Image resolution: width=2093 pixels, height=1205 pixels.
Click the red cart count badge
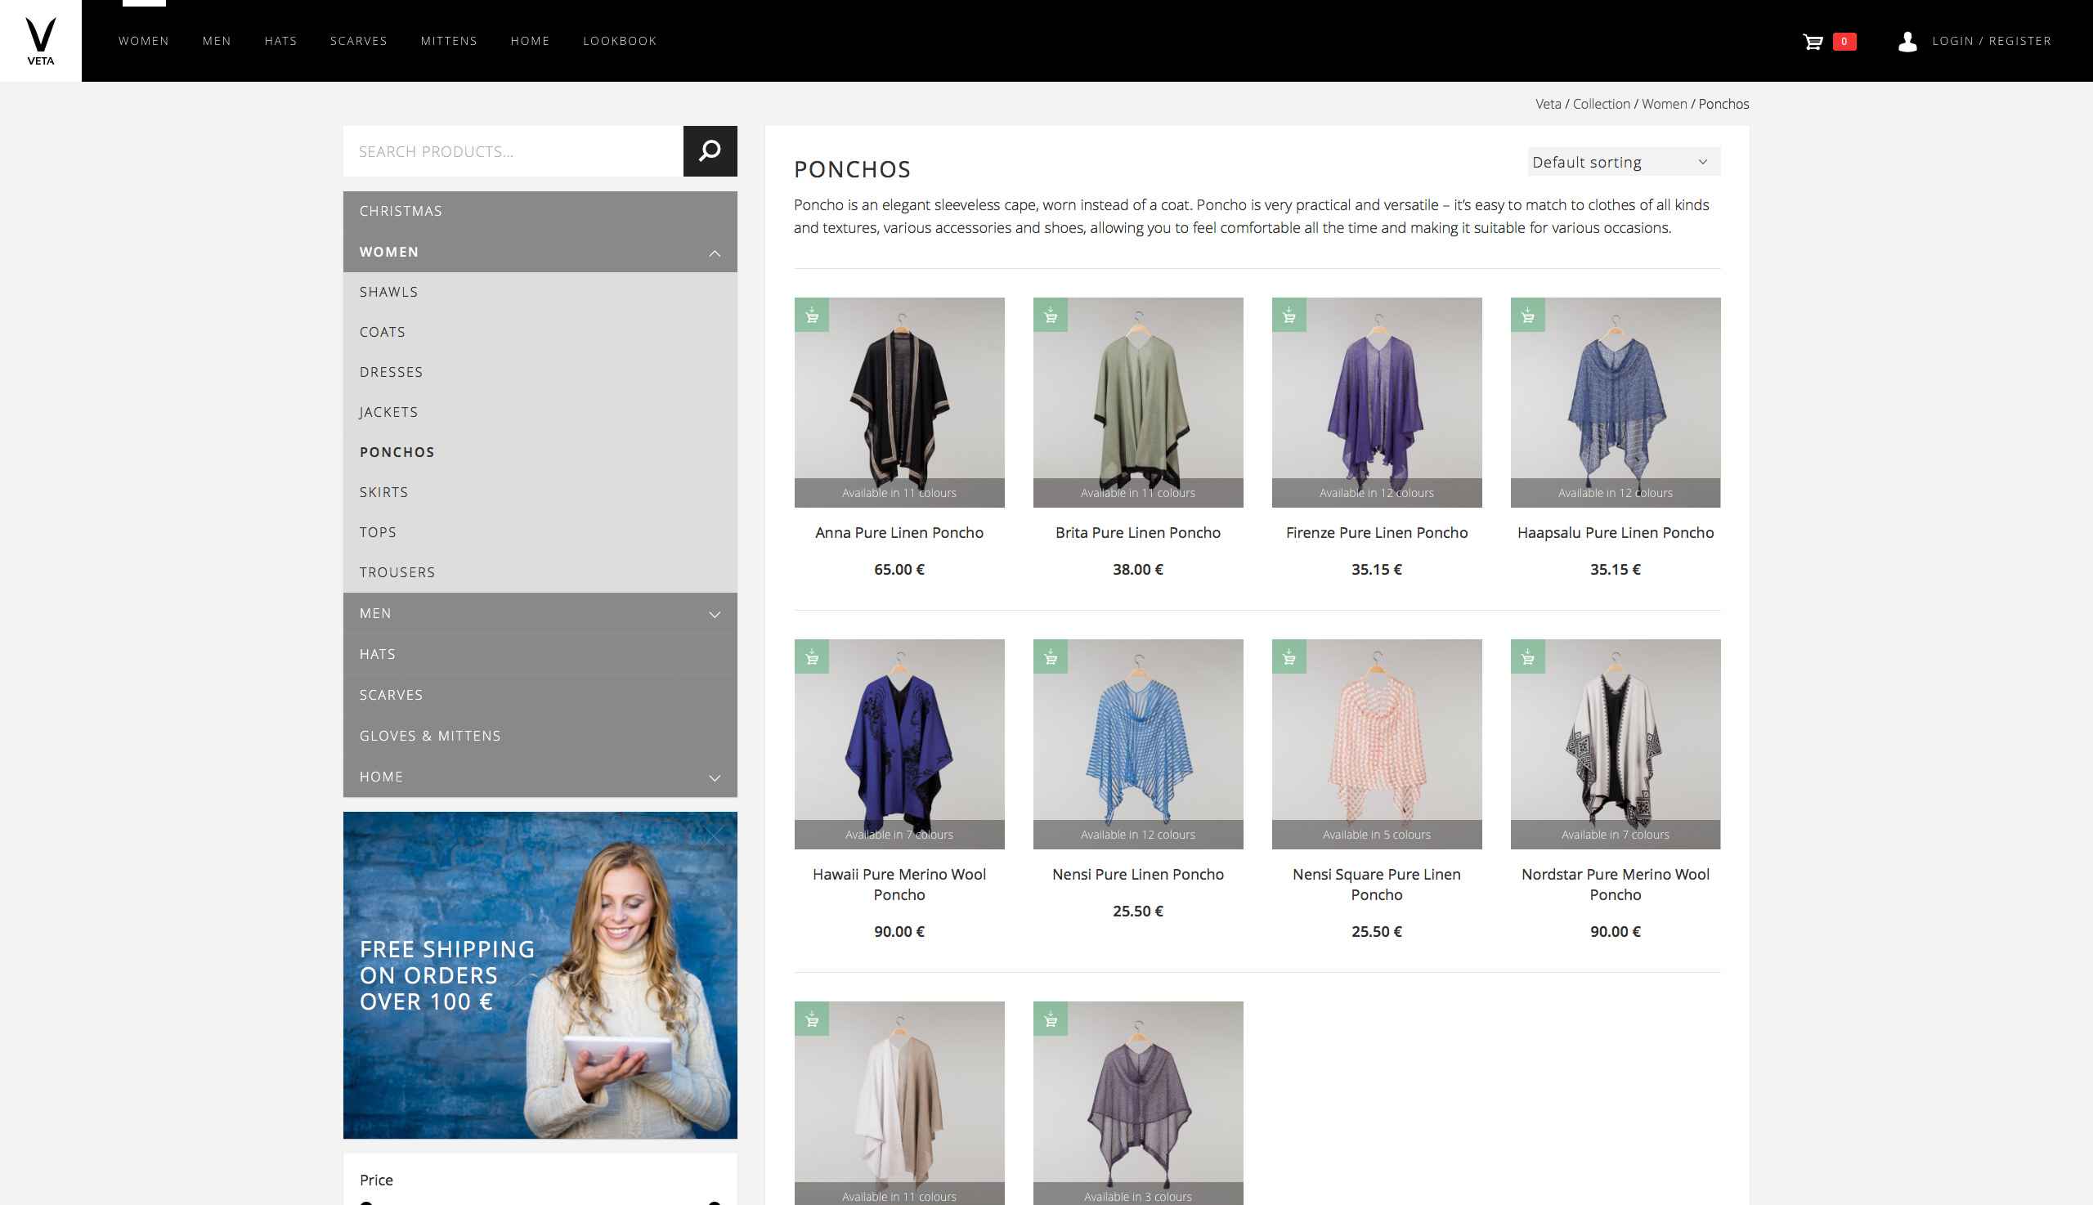[x=1844, y=42]
